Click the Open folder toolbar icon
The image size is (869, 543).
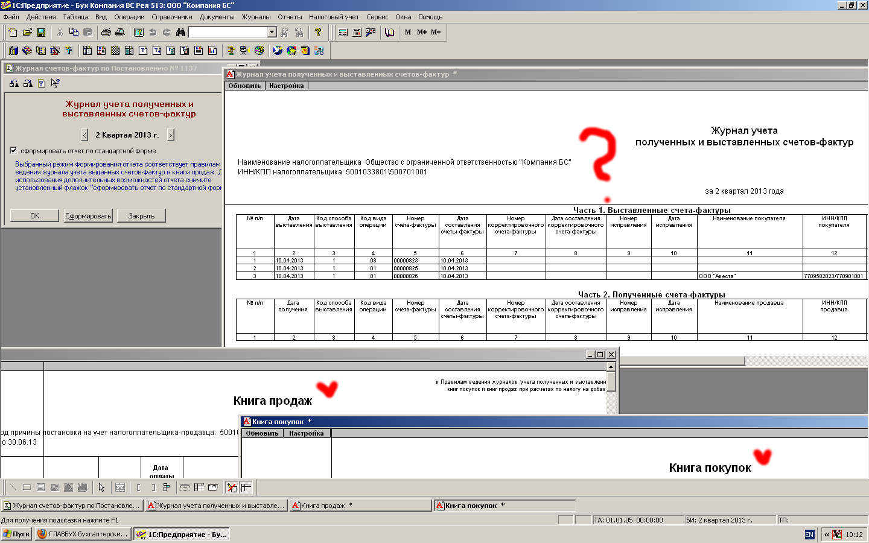[27, 32]
